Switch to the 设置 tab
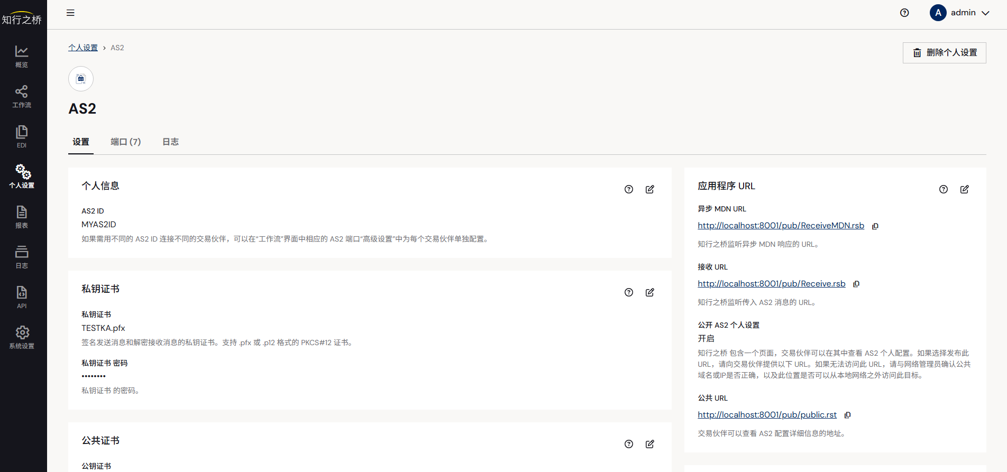 pos(81,142)
